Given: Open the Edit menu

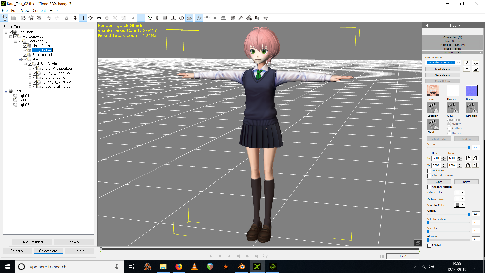Looking at the screenshot, I should [x=14, y=11].
